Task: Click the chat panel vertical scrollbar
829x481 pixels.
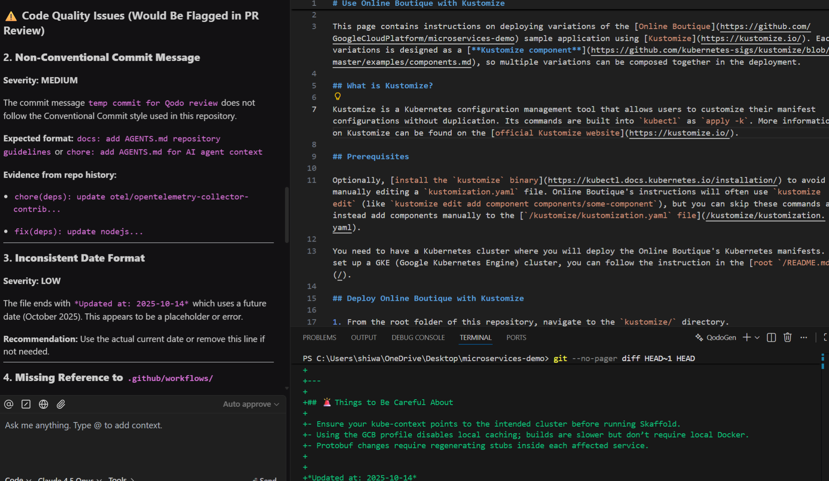Action: pos(287,215)
